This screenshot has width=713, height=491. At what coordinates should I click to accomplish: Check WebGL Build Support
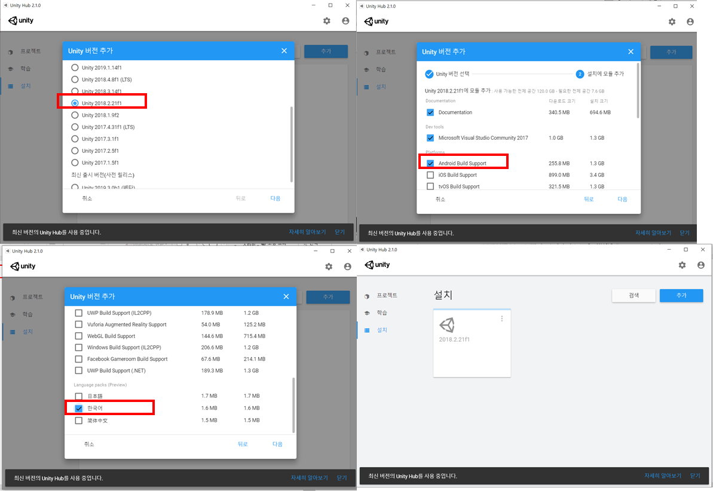click(x=79, y=336)
